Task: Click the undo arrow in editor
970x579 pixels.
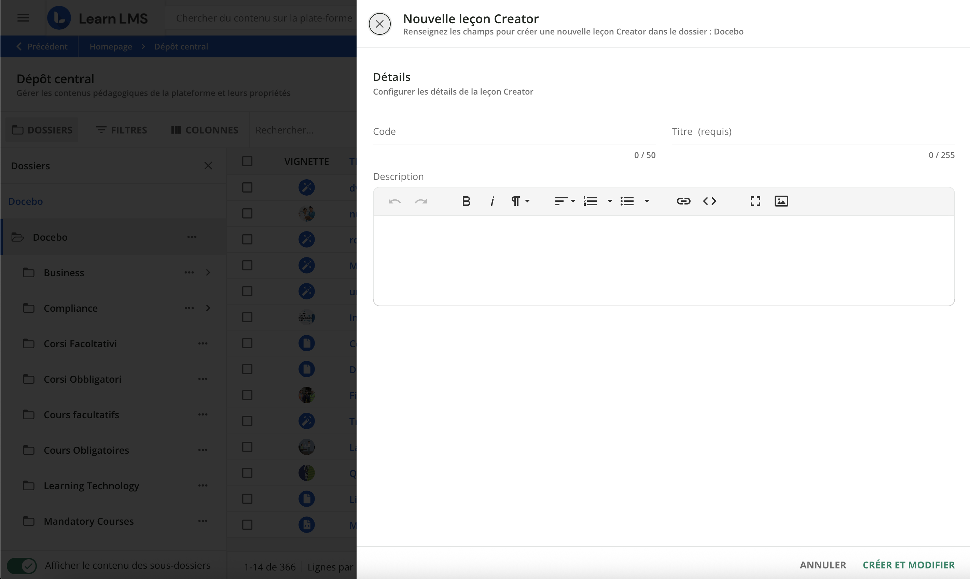Action: tap(394, 201)
